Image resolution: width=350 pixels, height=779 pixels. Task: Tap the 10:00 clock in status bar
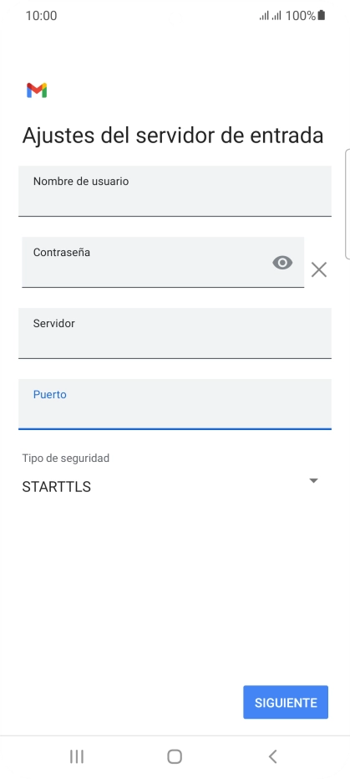coord(41,16)
